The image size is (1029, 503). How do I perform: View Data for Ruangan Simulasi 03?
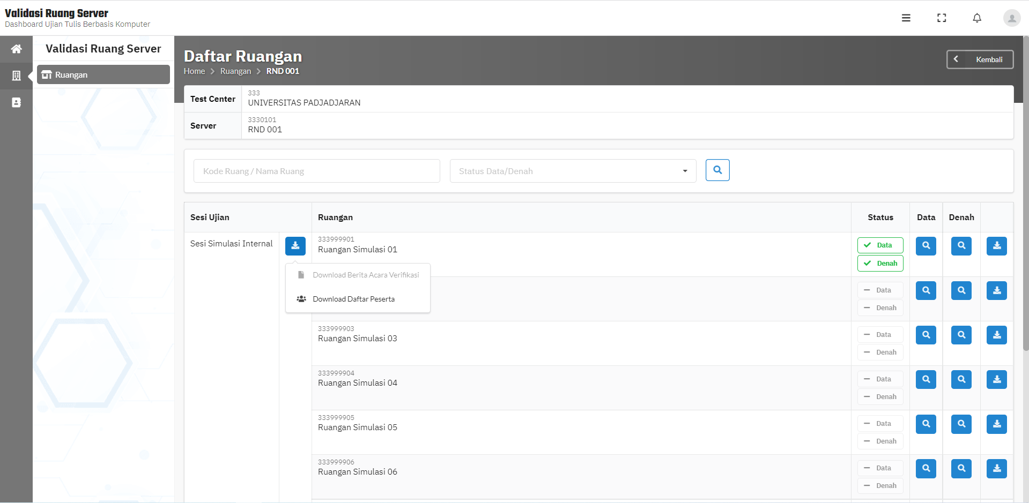pyautogui.click(x=926, y=335)
